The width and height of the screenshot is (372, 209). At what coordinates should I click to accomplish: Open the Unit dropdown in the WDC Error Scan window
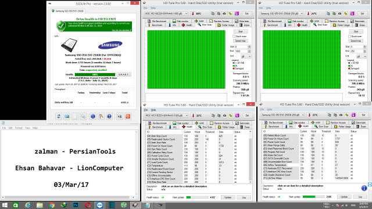pyautogui.click(x=246, y=56)
